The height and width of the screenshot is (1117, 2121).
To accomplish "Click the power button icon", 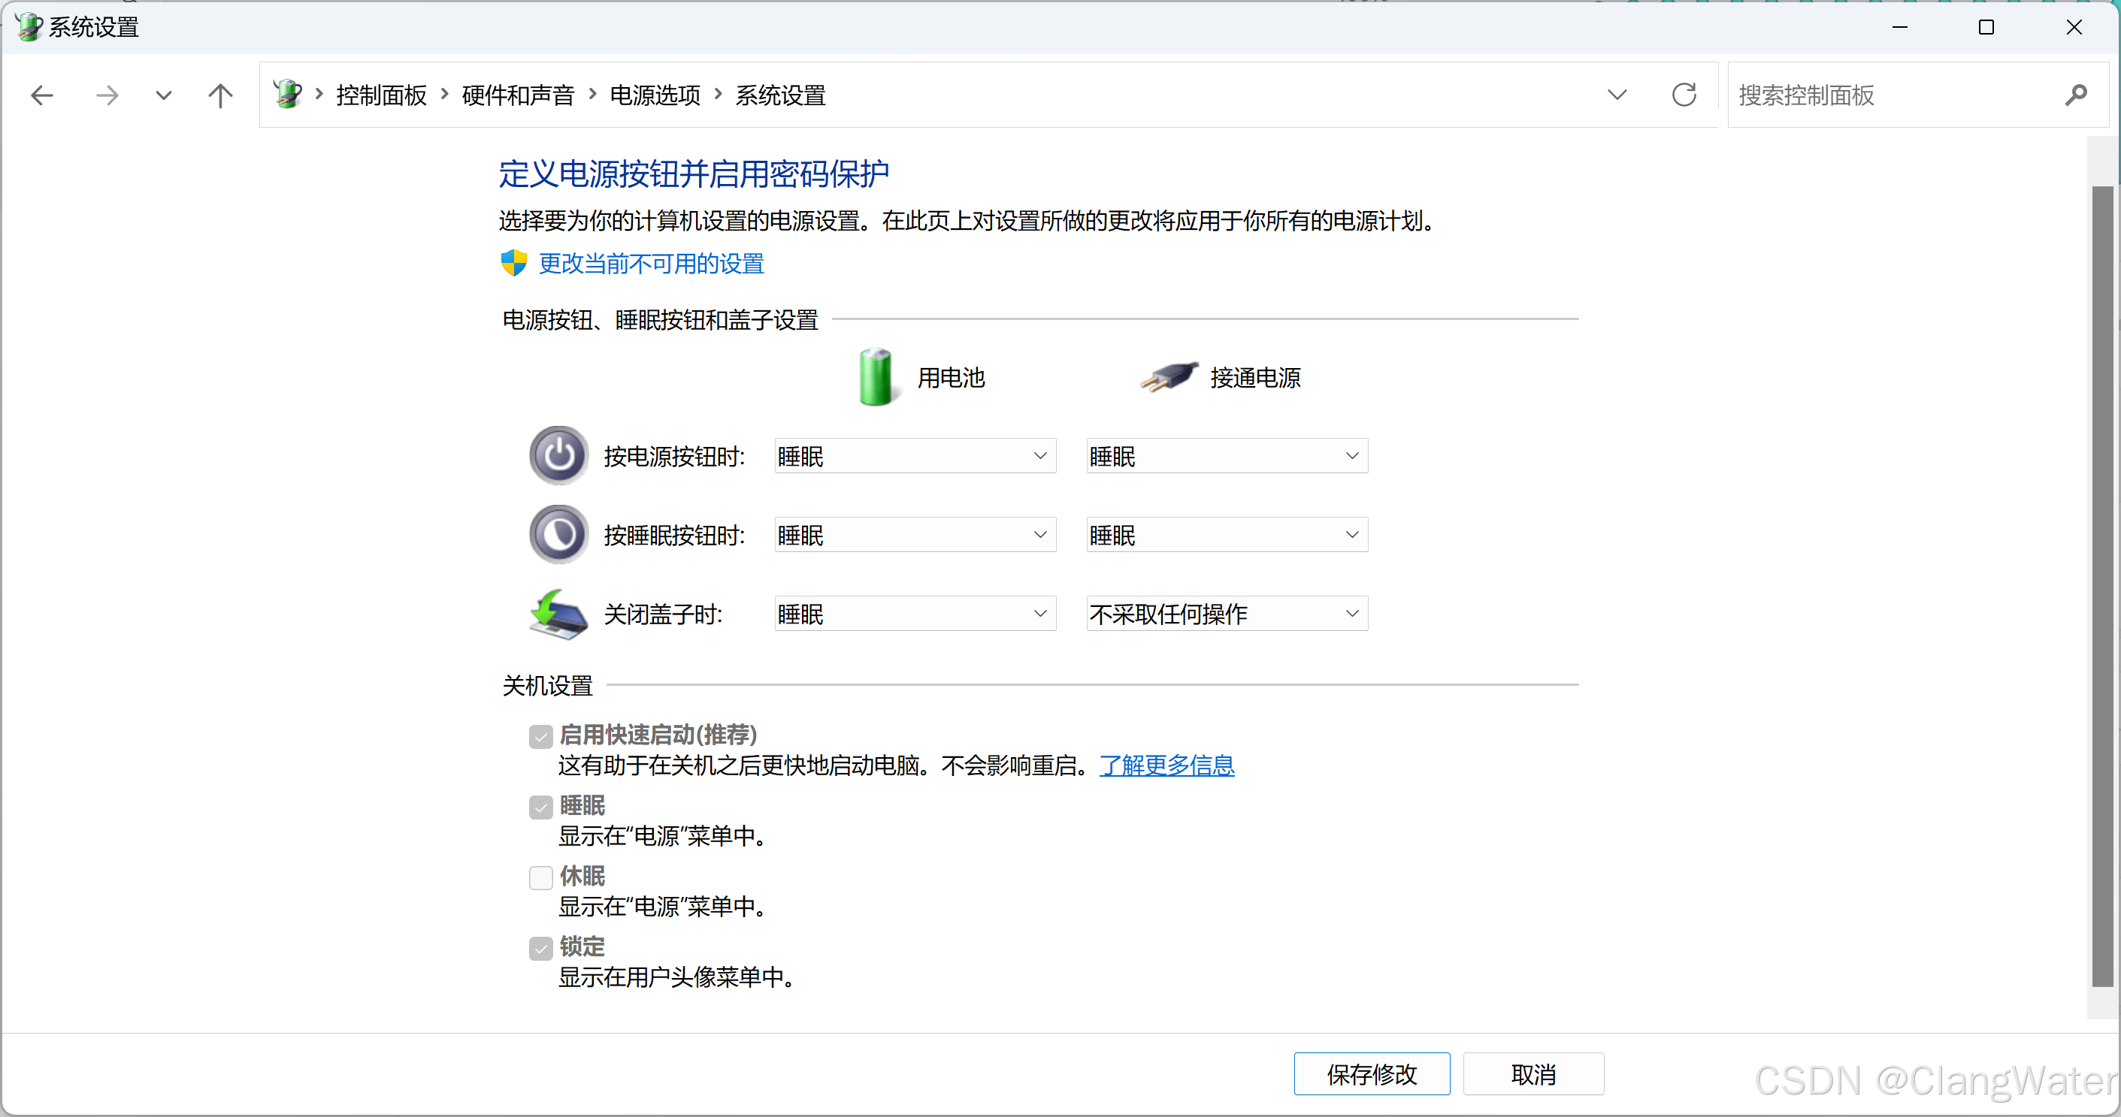I will point(558,455).
